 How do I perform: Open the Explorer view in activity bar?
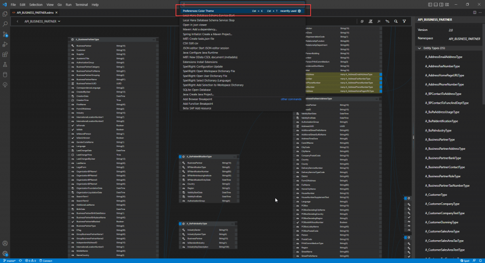pyautogui.click(x=5, y=14)
